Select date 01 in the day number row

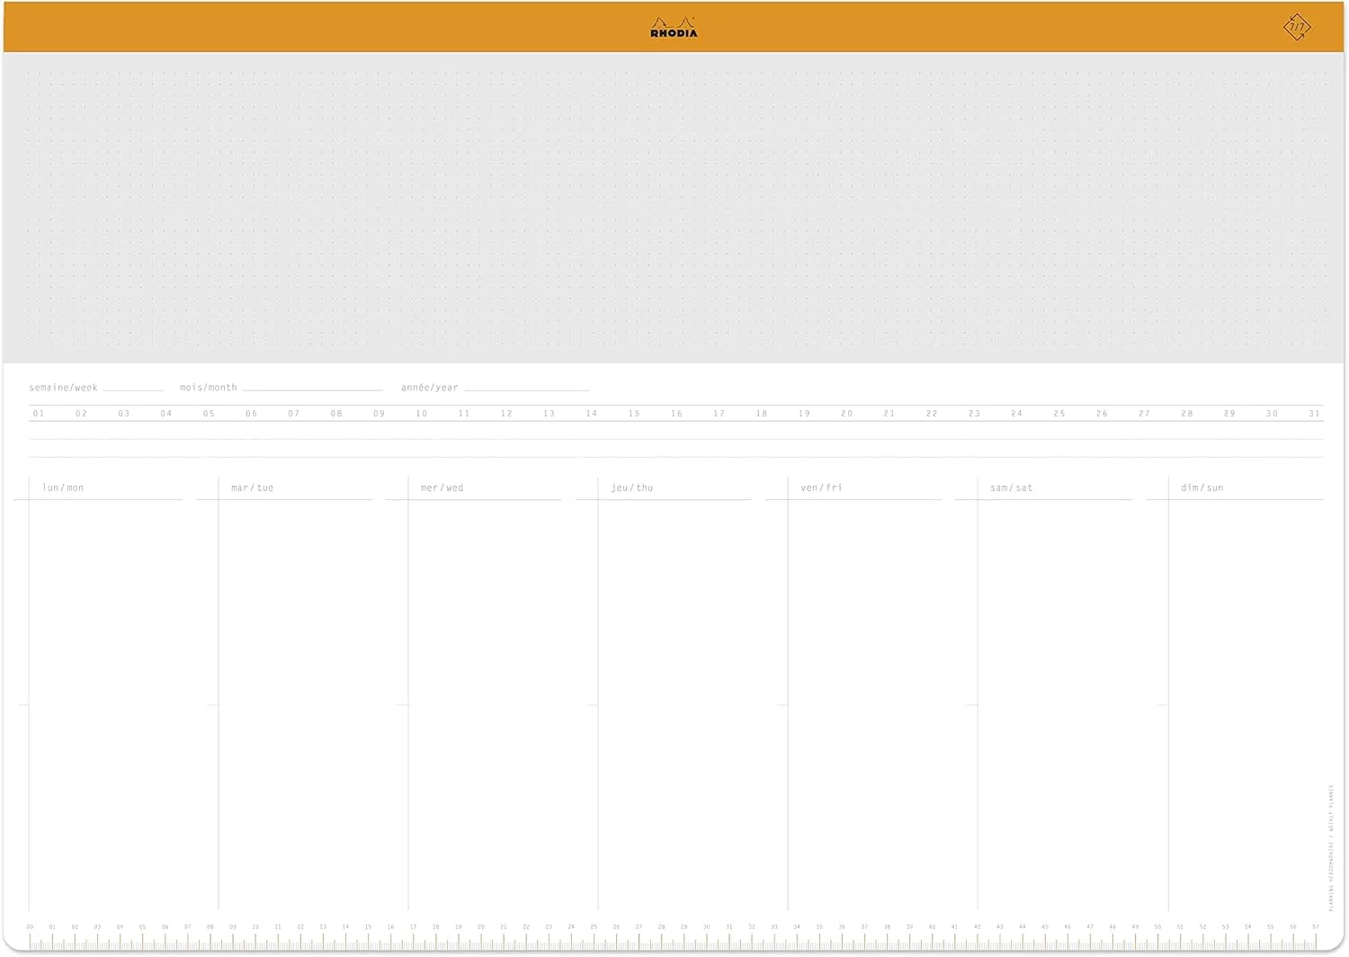tap(39, 414)
